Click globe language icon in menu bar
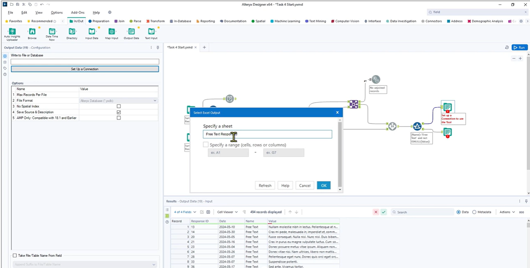 pos(110,12)
